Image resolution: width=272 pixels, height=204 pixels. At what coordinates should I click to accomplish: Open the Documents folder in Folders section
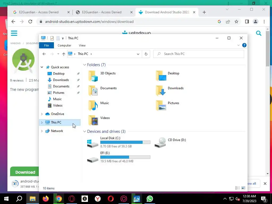pyautogui.click(x=102, y=91)
